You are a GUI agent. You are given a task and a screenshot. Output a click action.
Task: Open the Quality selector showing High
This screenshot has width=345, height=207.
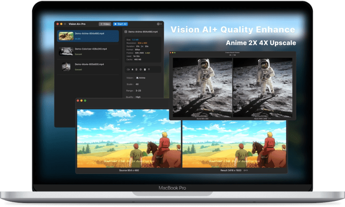(x=138, y=97)
